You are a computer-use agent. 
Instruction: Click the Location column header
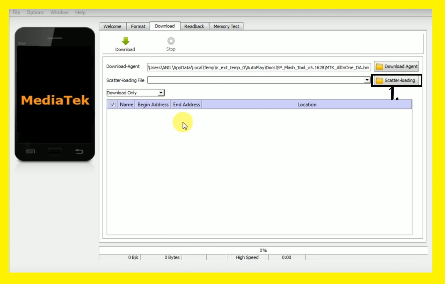click(x=307, y=105)
